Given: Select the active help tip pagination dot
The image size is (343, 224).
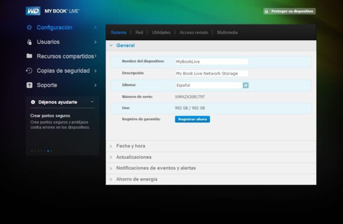Looking at the screenshot, I should pos(48,151).
